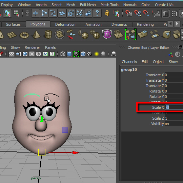Toggle use all lights yellow icon
Viewport: 183px width, 183px height.
point(97,54)
